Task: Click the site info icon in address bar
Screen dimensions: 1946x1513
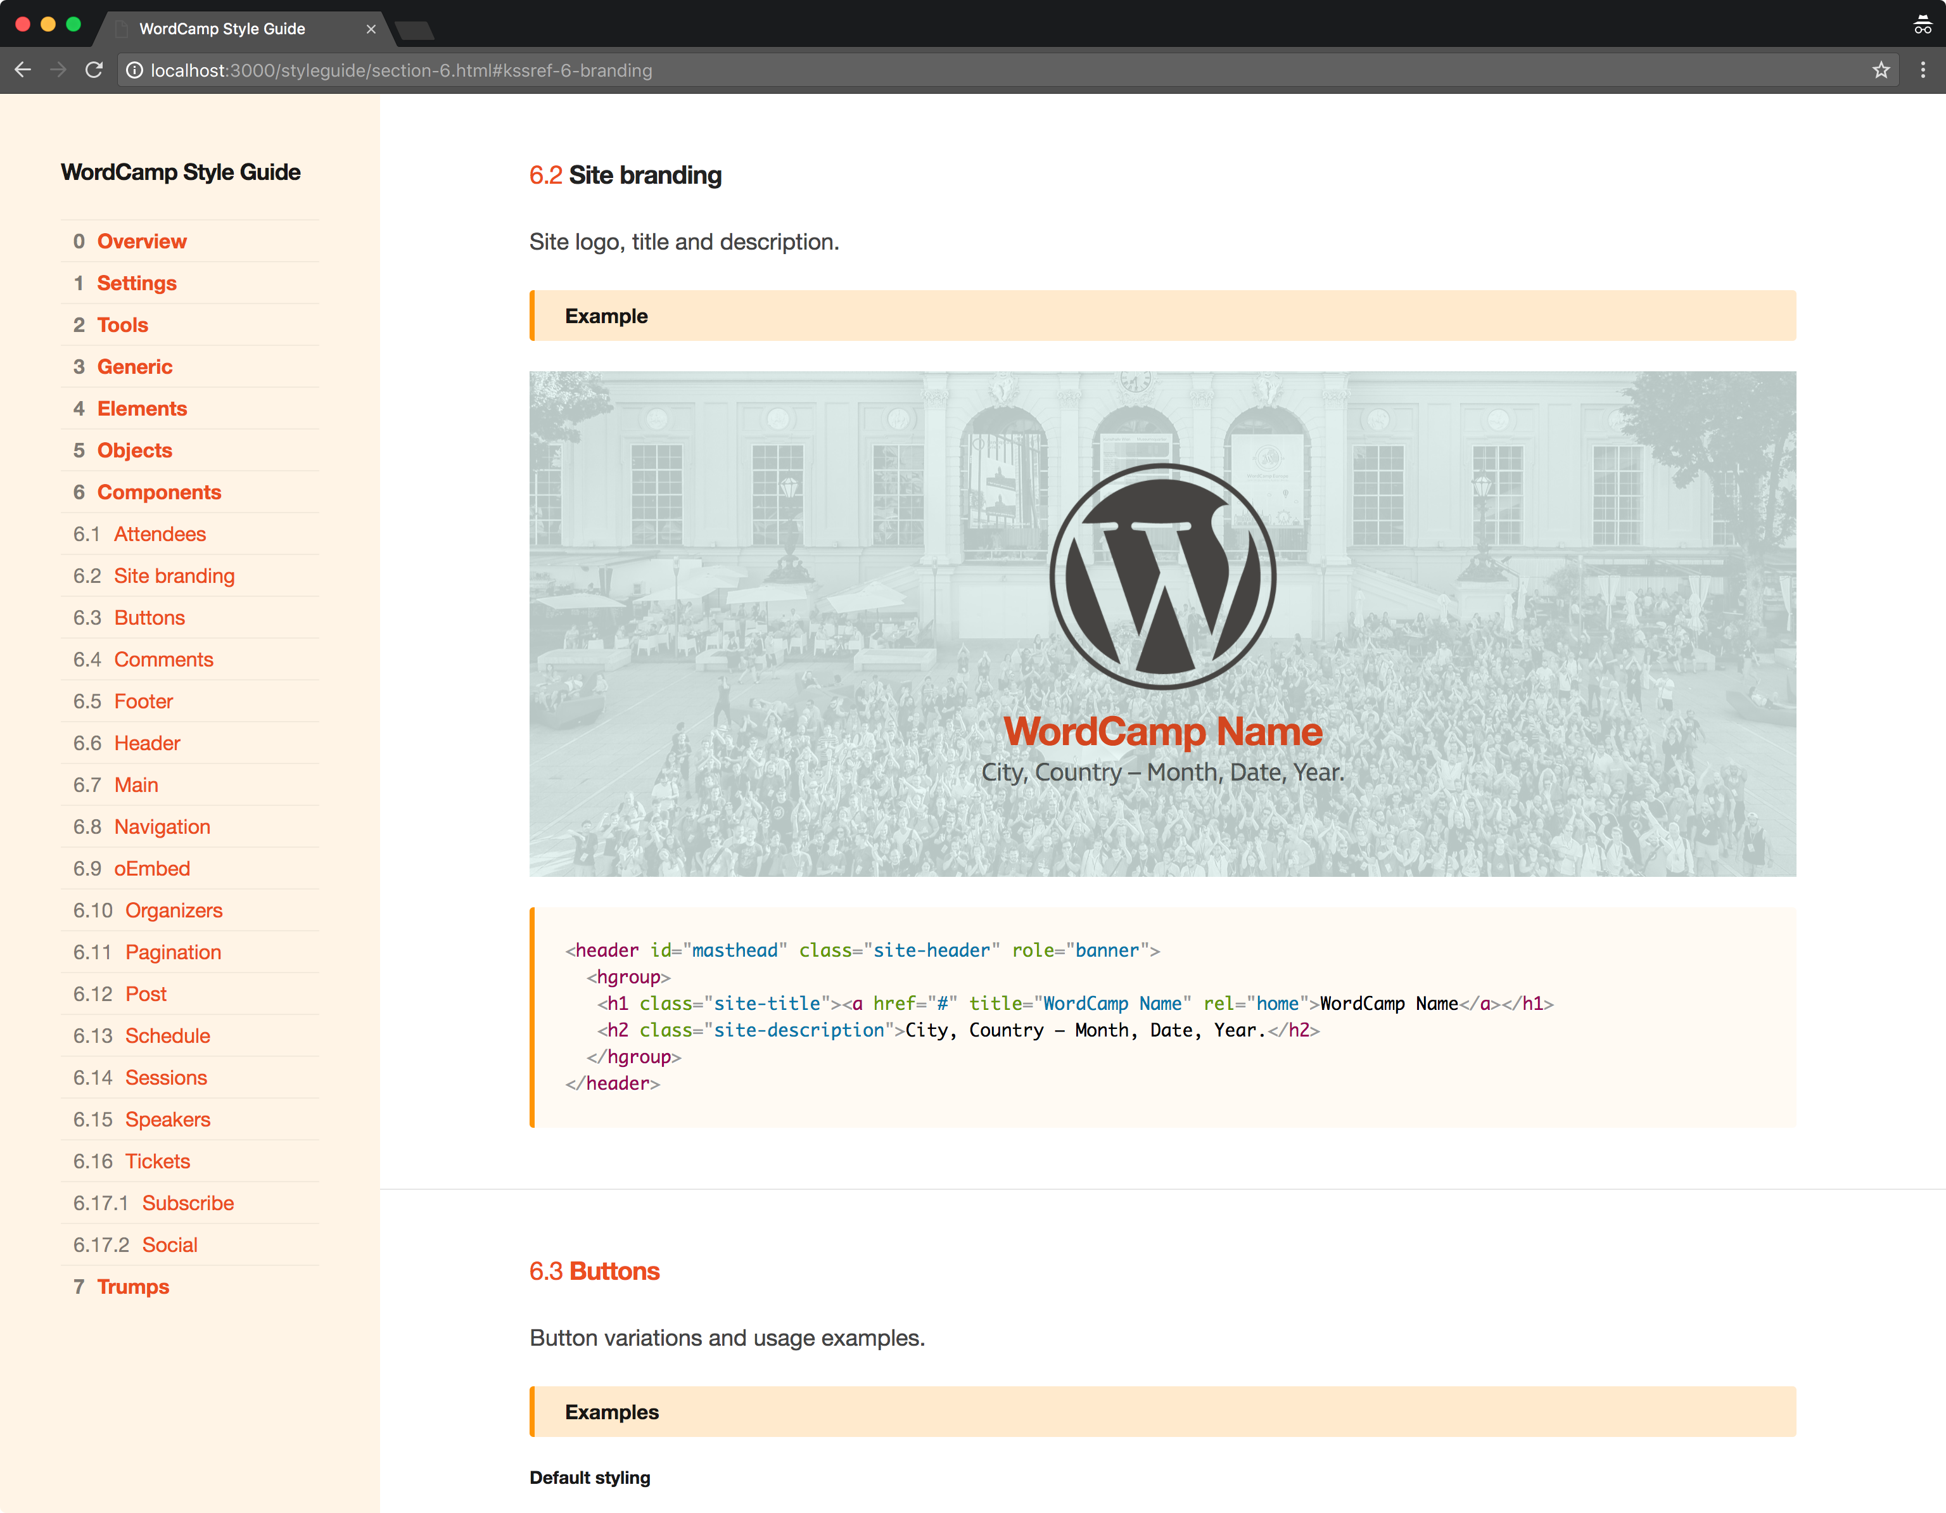Action: coord(134,70)
